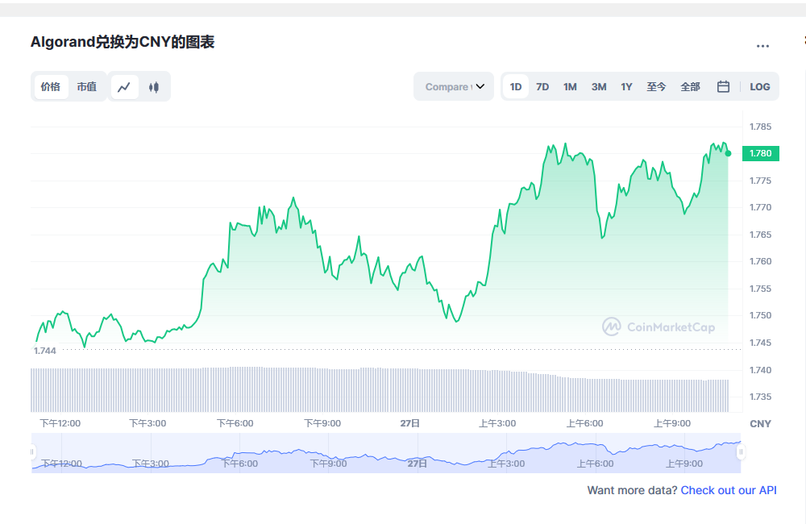Choose the 1M time range
Image resolution: width=806 pixels, height=524 pixels.
570,86
